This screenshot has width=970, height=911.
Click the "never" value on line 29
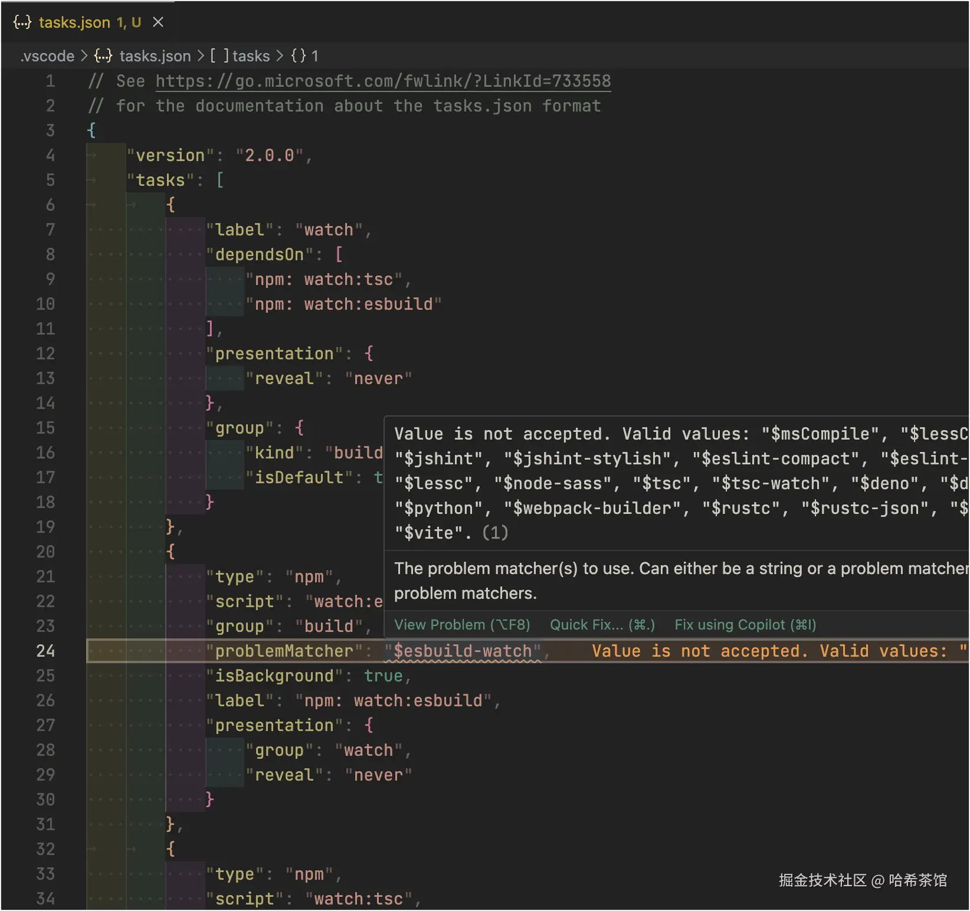(x=378, y=775)
